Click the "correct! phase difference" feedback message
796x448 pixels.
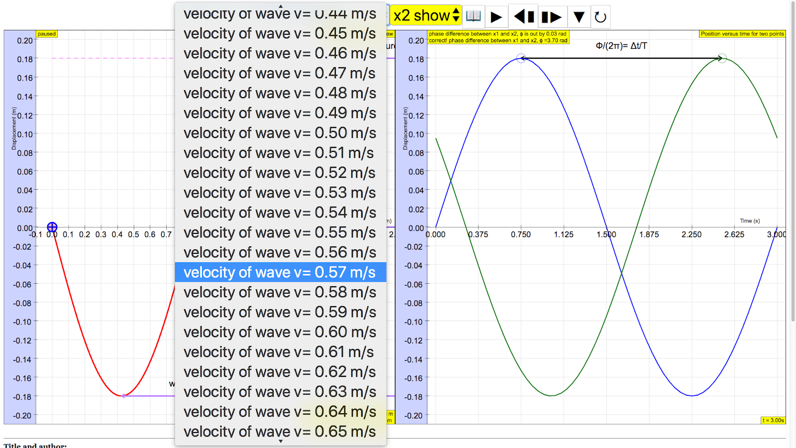click(x=498, y=40)
